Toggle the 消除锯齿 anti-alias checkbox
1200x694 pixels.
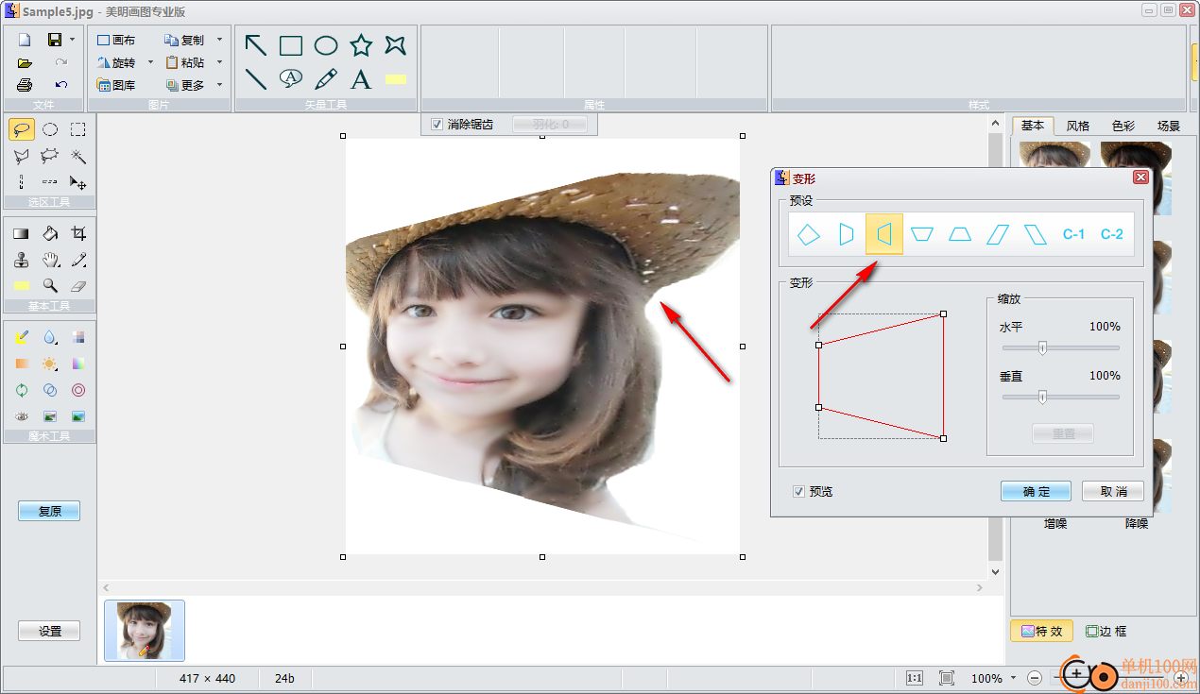point(437,125)
